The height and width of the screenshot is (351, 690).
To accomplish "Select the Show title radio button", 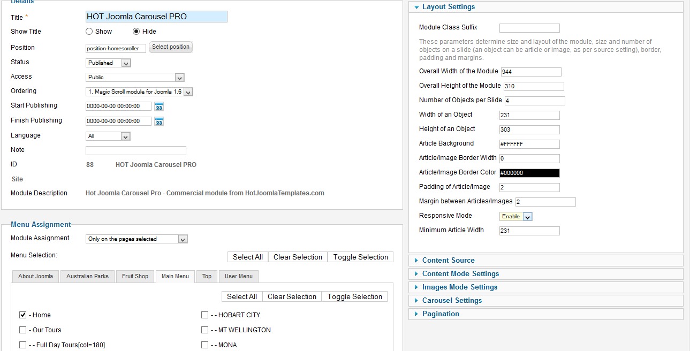I will click(x=89, y=32).
